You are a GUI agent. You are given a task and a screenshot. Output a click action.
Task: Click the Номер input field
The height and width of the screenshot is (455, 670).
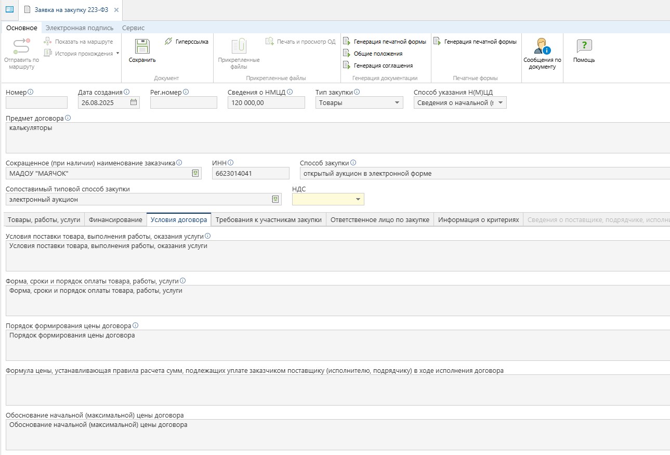coord(36,102)
